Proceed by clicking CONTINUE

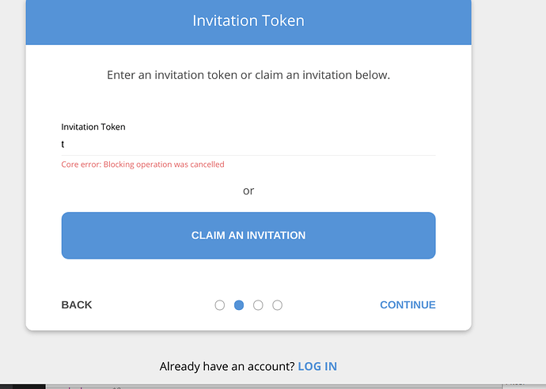click(408, 305)
